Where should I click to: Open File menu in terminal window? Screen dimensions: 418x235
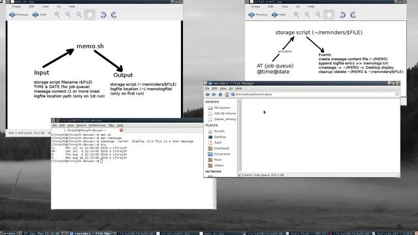55,125
